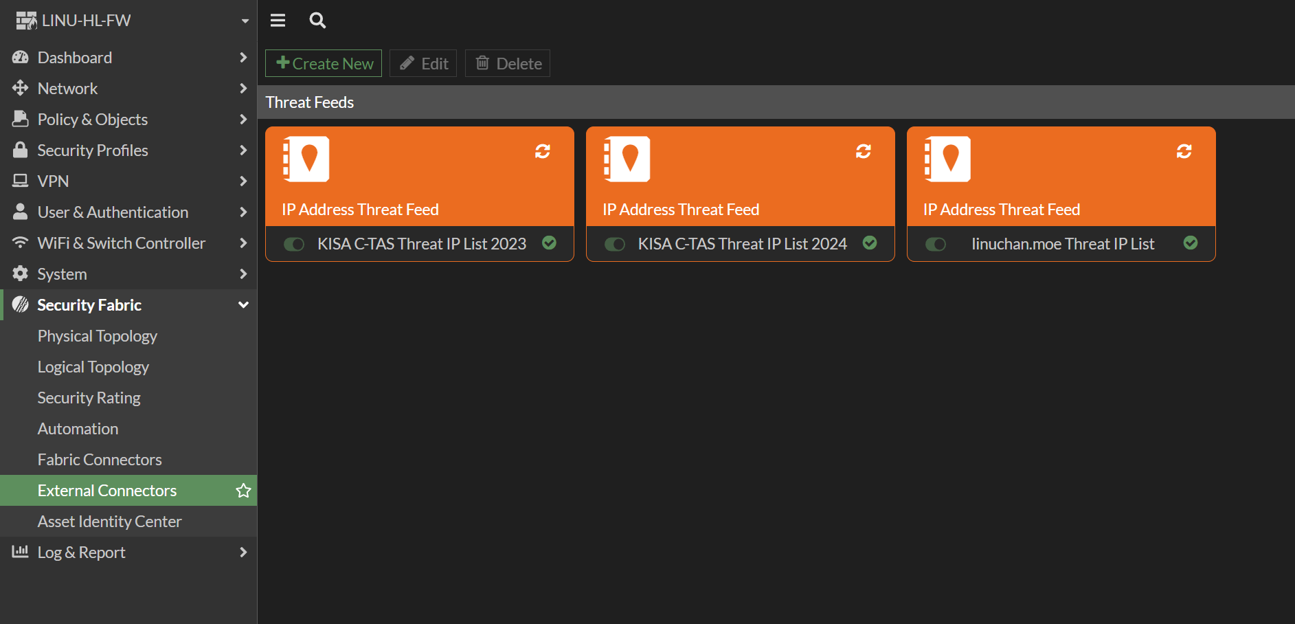This screenshot has height=624, width=1295.
Task: Select the KISA C-TAS Threat IP List 2024 name
Action: [743, 244]
